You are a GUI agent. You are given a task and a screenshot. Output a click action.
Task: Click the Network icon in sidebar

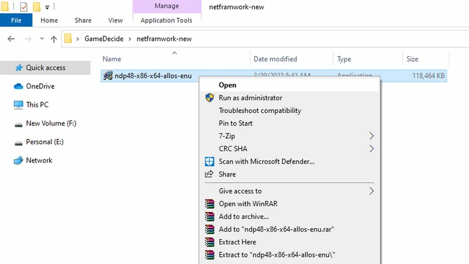click(x=18, y=161)
